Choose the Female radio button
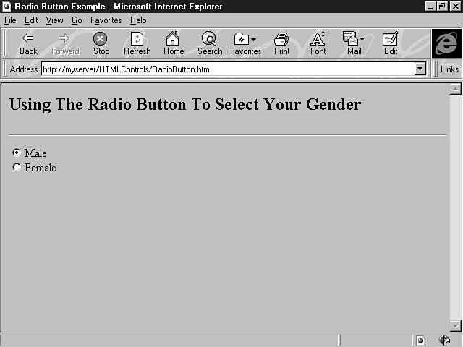 17,167
